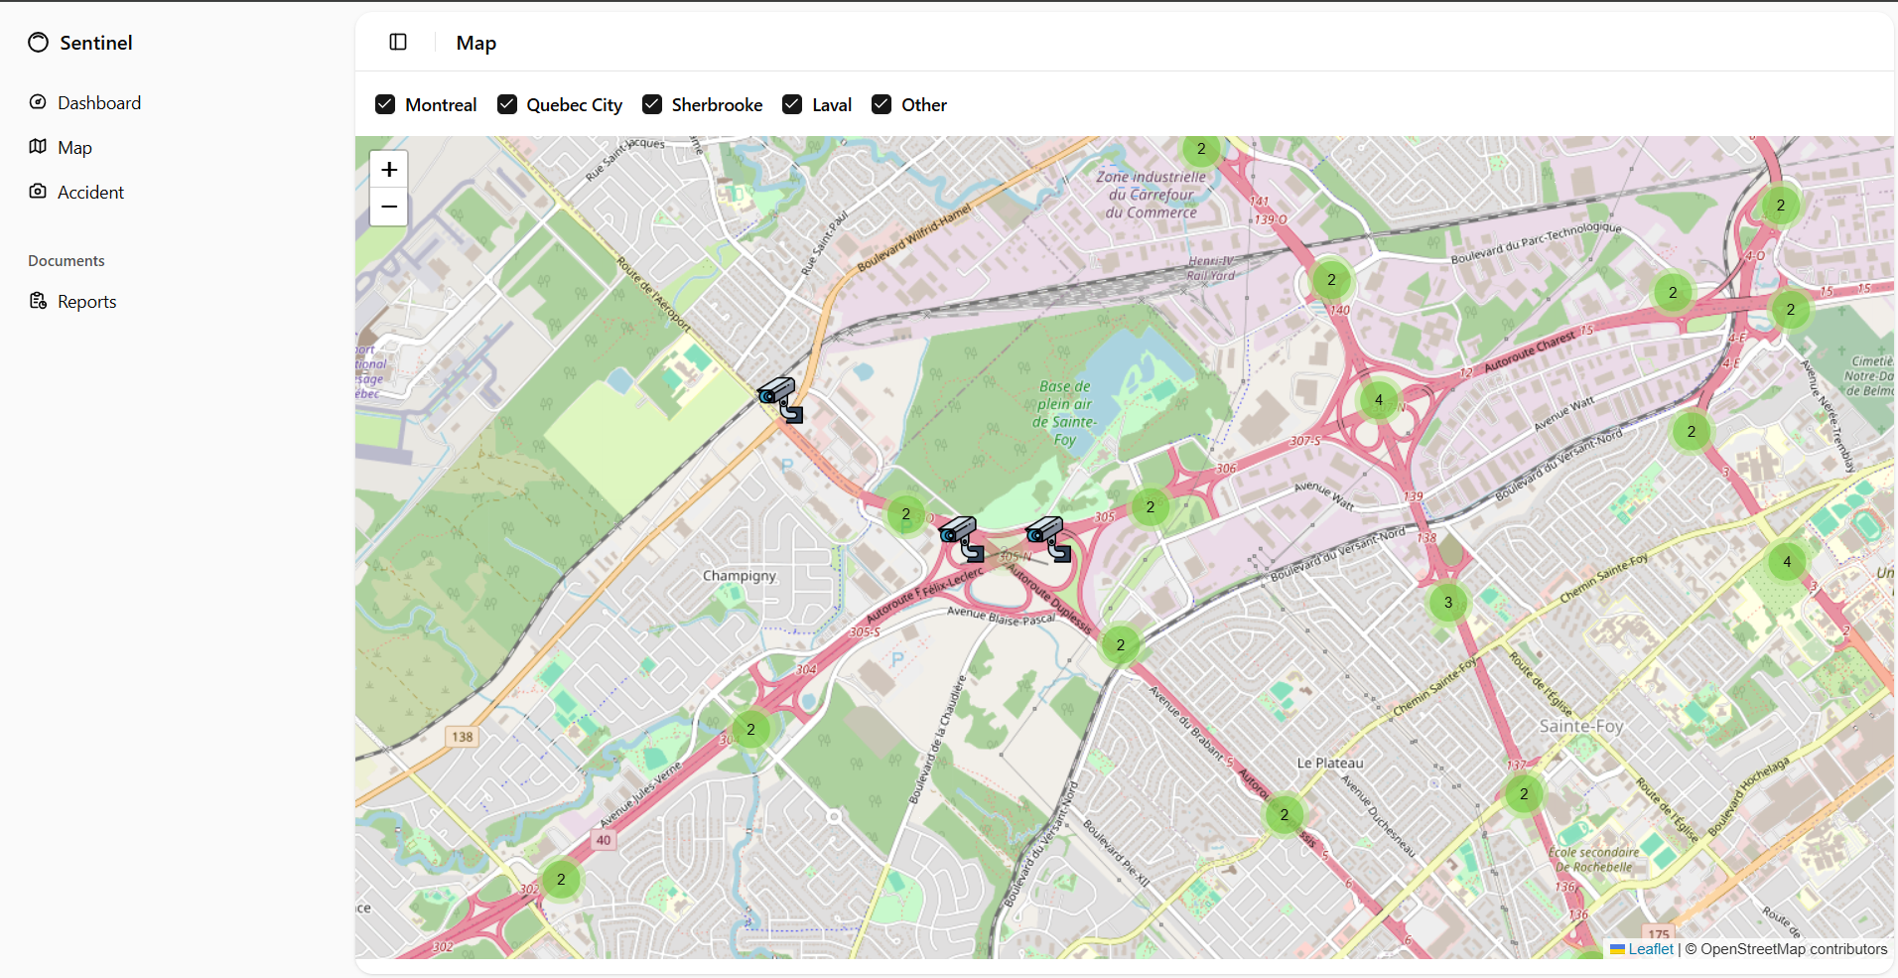Expand cluster 2 near exit 137
Screen dimensions: 1898x978
pyautogui.click(x=1525, y=794)
